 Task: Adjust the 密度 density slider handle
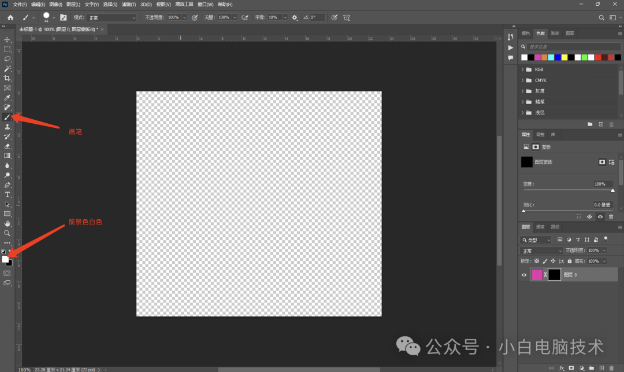coord(613,190)
